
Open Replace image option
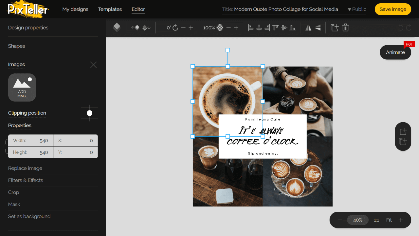tap(25, 168)
